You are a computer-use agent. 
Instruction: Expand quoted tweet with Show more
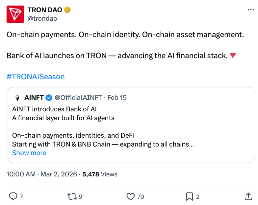(x=29, y=153)
